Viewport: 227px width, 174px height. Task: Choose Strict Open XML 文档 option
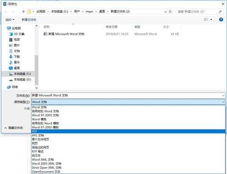click(x=128, y=168)
